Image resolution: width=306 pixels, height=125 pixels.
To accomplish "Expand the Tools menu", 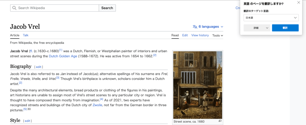I will [217, 35].
